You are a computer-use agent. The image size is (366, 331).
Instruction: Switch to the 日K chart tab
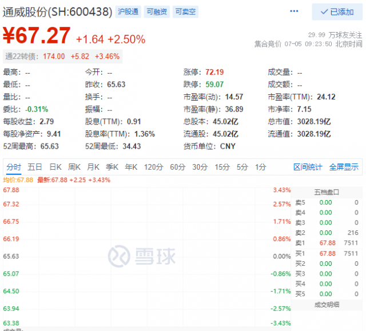click(x=55, y=167)
